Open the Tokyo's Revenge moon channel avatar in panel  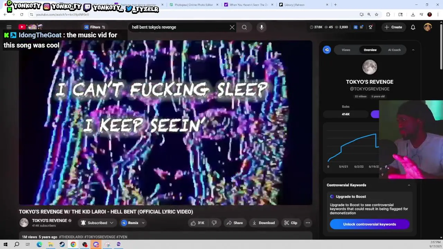[370, 67]
